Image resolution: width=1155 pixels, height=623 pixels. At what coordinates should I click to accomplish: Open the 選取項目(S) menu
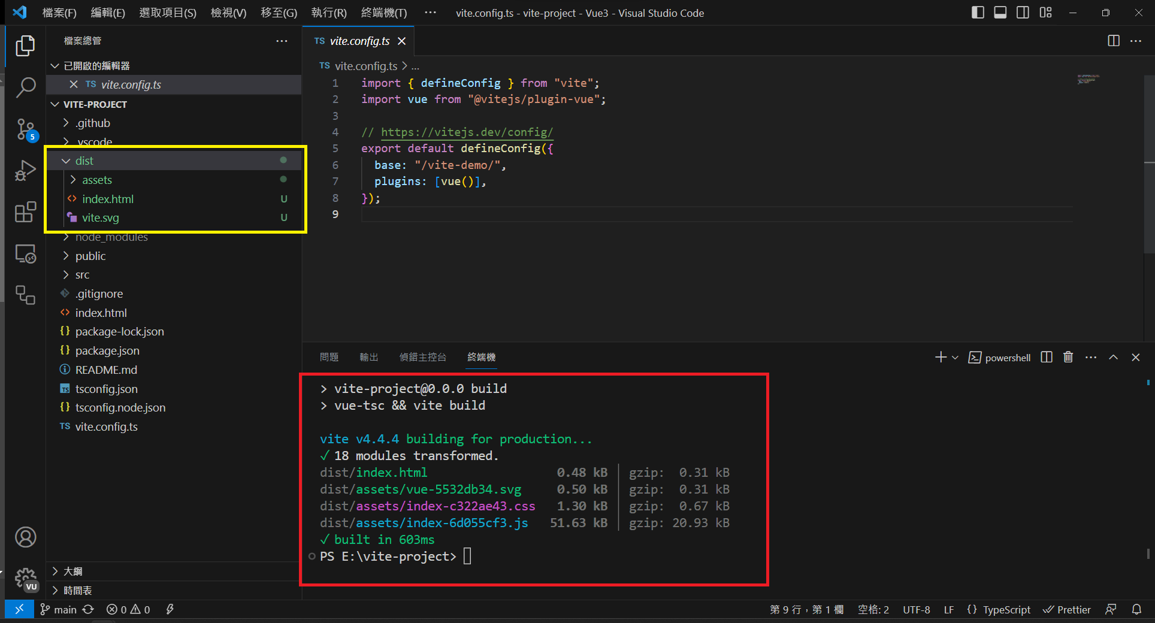pyautogui.click(x=168, y=13)
